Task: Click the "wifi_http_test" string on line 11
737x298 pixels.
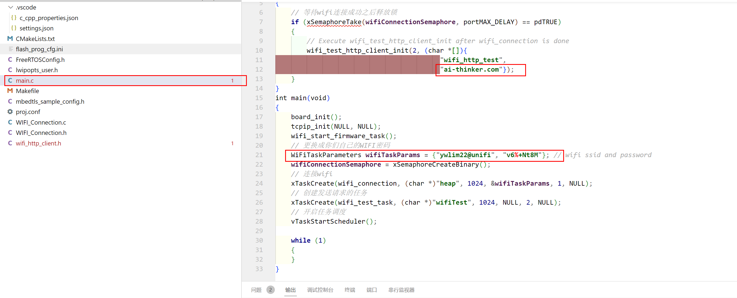Action: pos(471,60)
